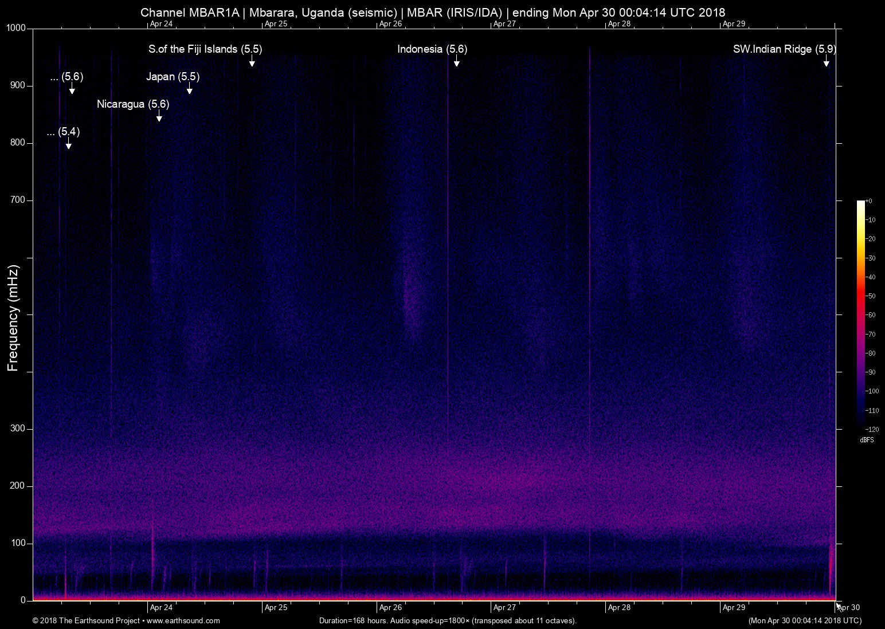Click the arrow beneath the Nicaragua (5.6) label
Screen dimensions: 885x629
click(159, 116)
